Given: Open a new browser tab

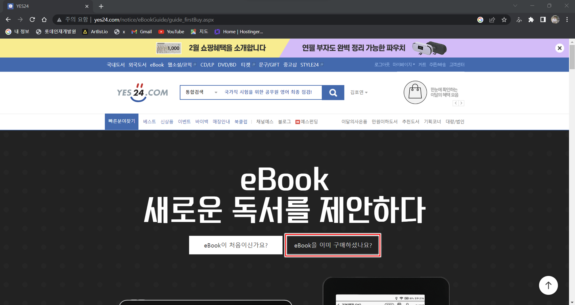Looking at the screenshot, I should coord(101,6).
